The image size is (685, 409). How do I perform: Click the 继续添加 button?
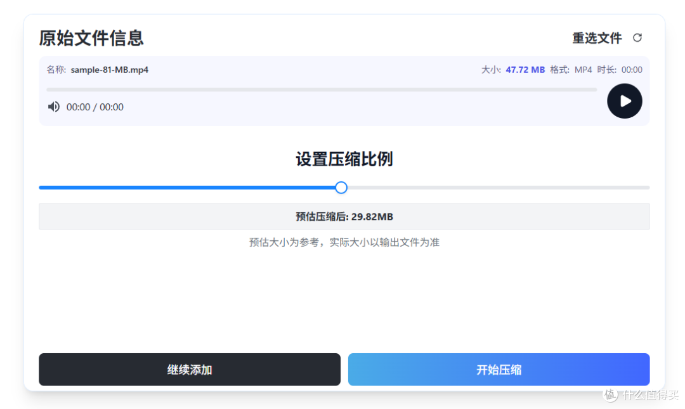190,370
